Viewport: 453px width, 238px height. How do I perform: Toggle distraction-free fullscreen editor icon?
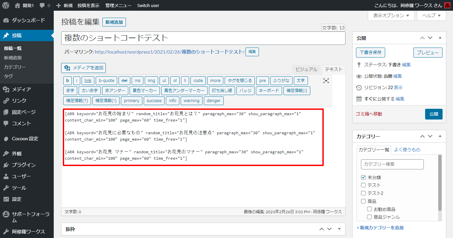pyautogui.click(x=326, y=81)
